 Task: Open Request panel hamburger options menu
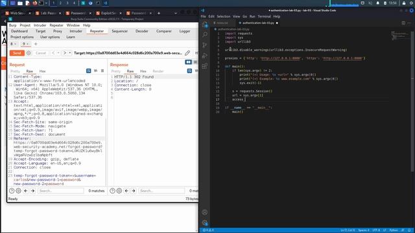[102, 71]
